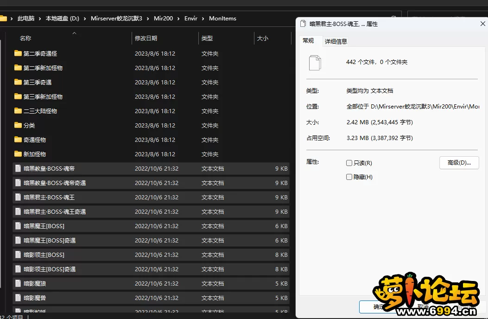Close the properties dialog with X
The height and width of the screenshot is (319, 488).
point(483,24)
